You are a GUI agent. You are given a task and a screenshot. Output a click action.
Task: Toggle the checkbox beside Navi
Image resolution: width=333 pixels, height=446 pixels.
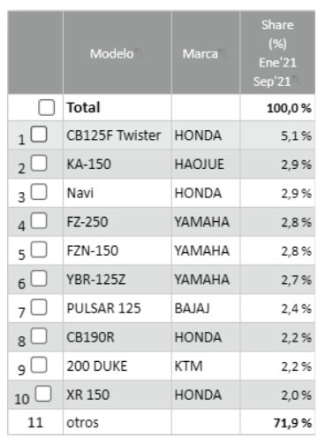pyautogui.click(x=39, y=192)
